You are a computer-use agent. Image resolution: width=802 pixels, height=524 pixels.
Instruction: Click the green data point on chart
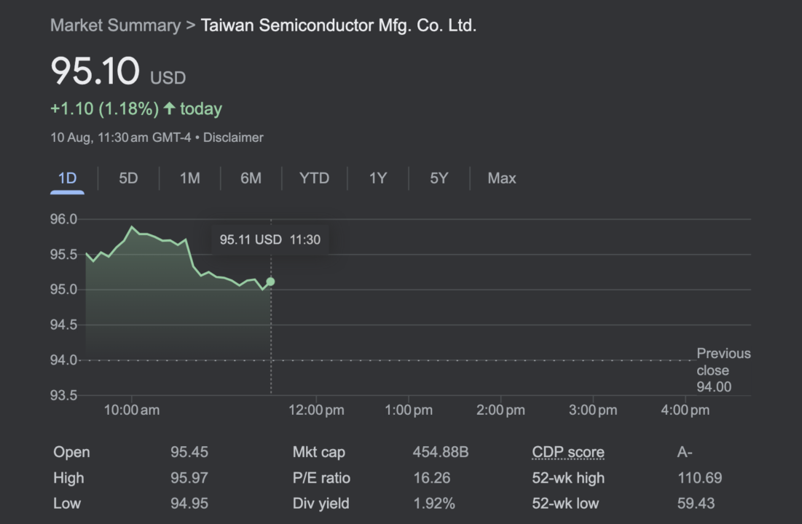point(270,282)
